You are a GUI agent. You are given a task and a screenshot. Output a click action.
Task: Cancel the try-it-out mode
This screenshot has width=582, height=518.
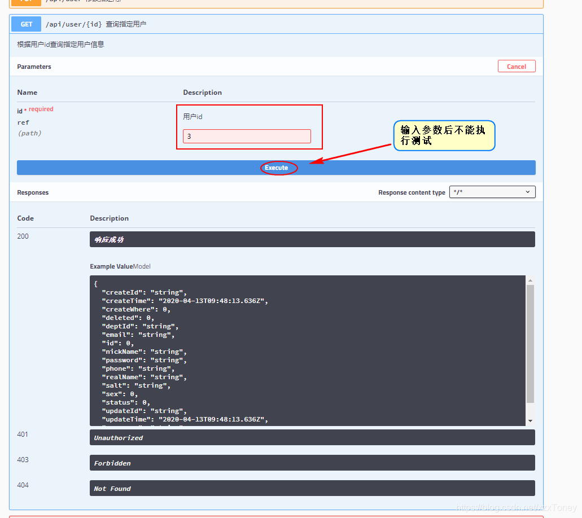coord(517,67)
